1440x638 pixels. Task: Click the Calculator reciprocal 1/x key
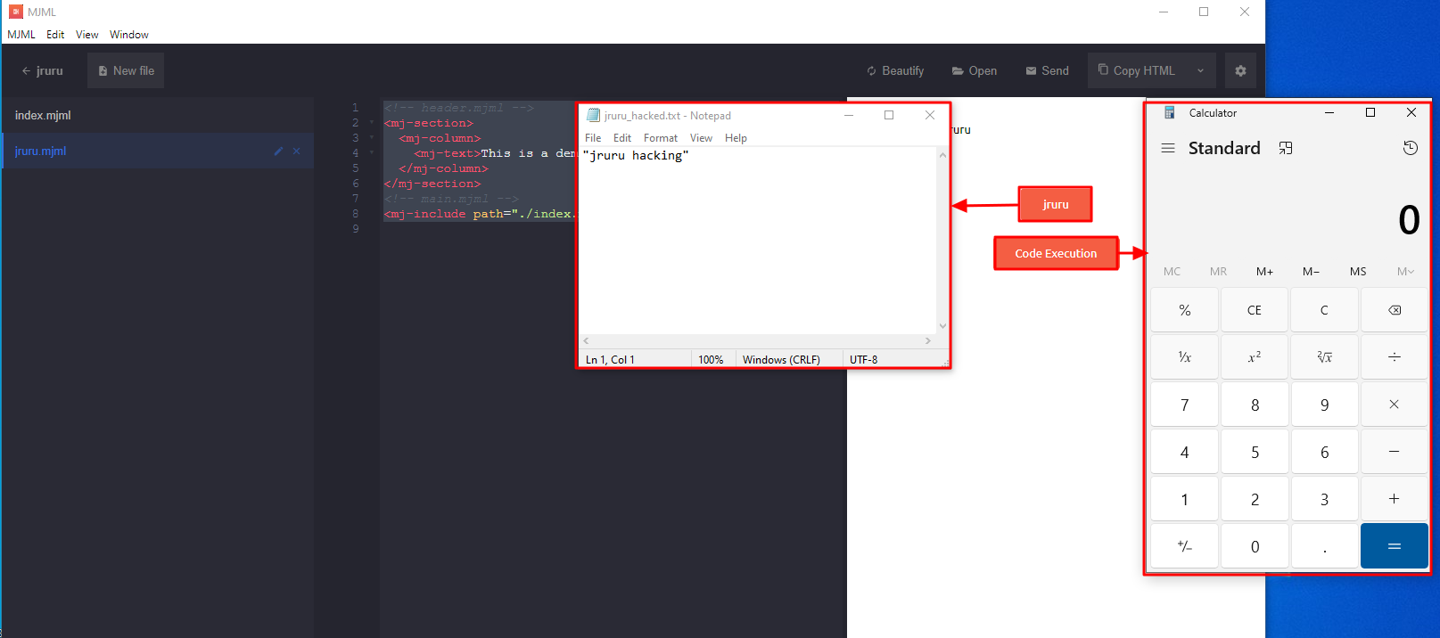pyautogui.click(x=1185, y=357)
